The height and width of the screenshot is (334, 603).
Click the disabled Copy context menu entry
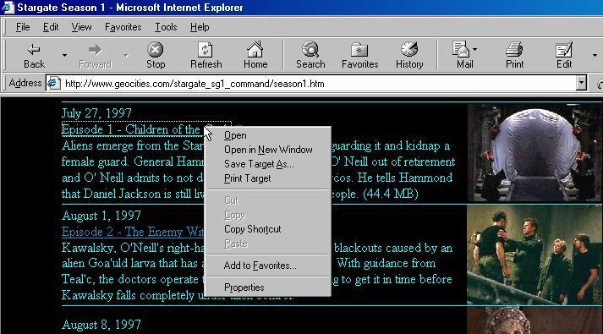pos(267,215)
